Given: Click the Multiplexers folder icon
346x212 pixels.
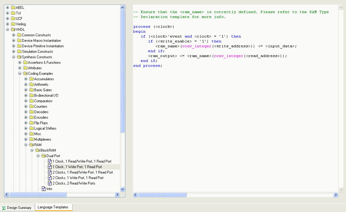Looking at the screenshot, I should 31,139.
